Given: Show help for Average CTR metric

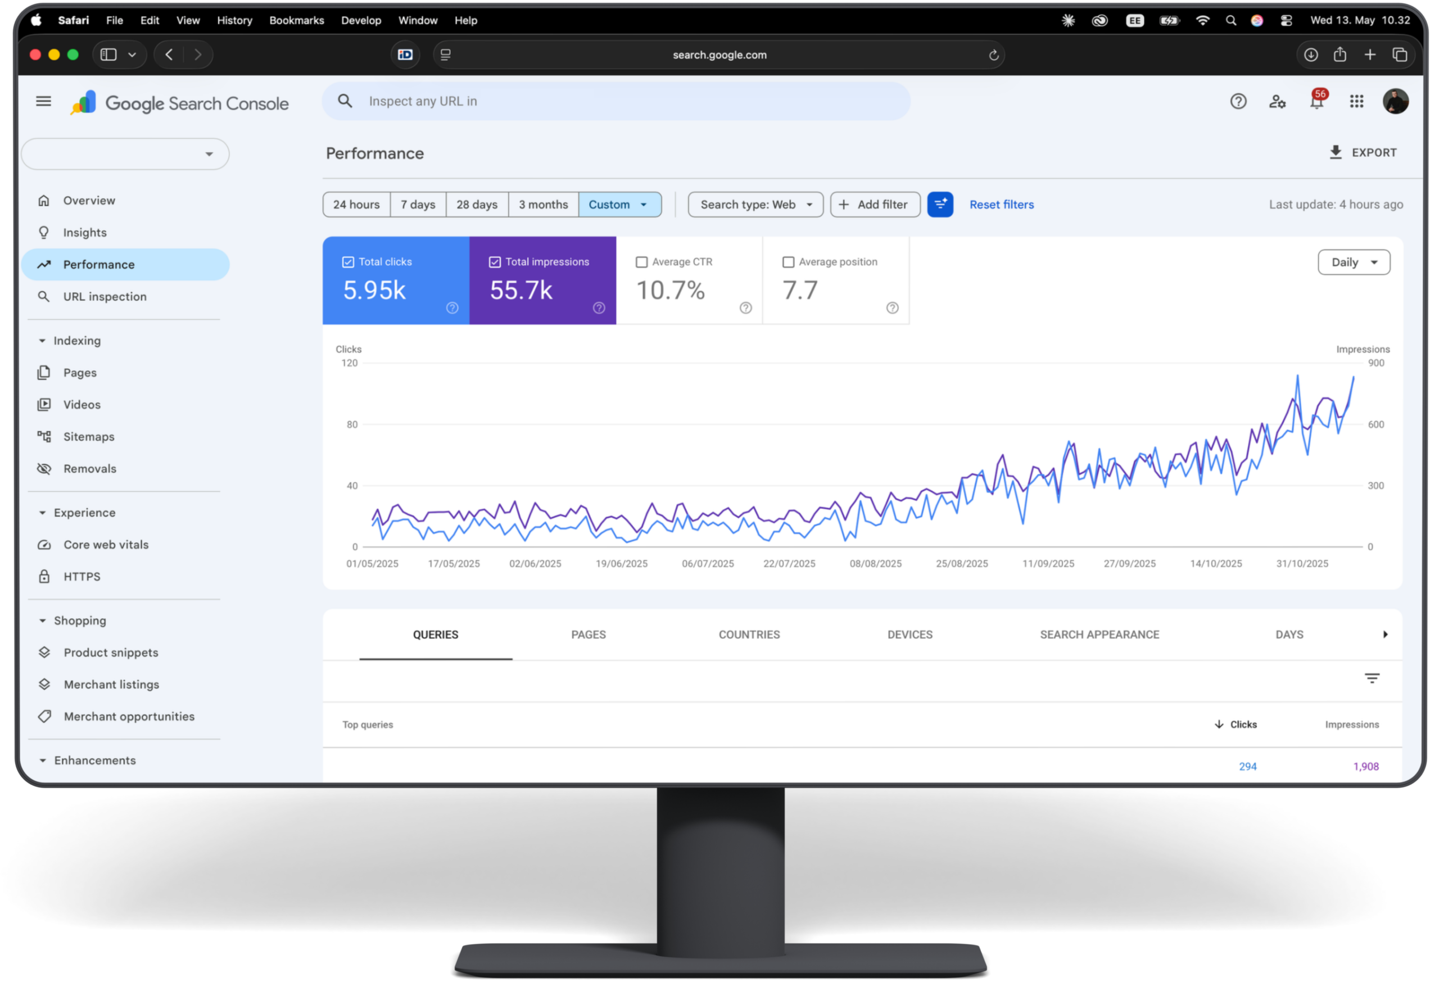Looking at the screenshot, I should tap(745, 309).
